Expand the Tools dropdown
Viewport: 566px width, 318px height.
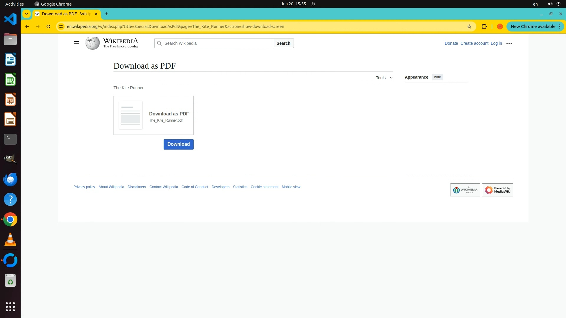click(x=384, y=78)
